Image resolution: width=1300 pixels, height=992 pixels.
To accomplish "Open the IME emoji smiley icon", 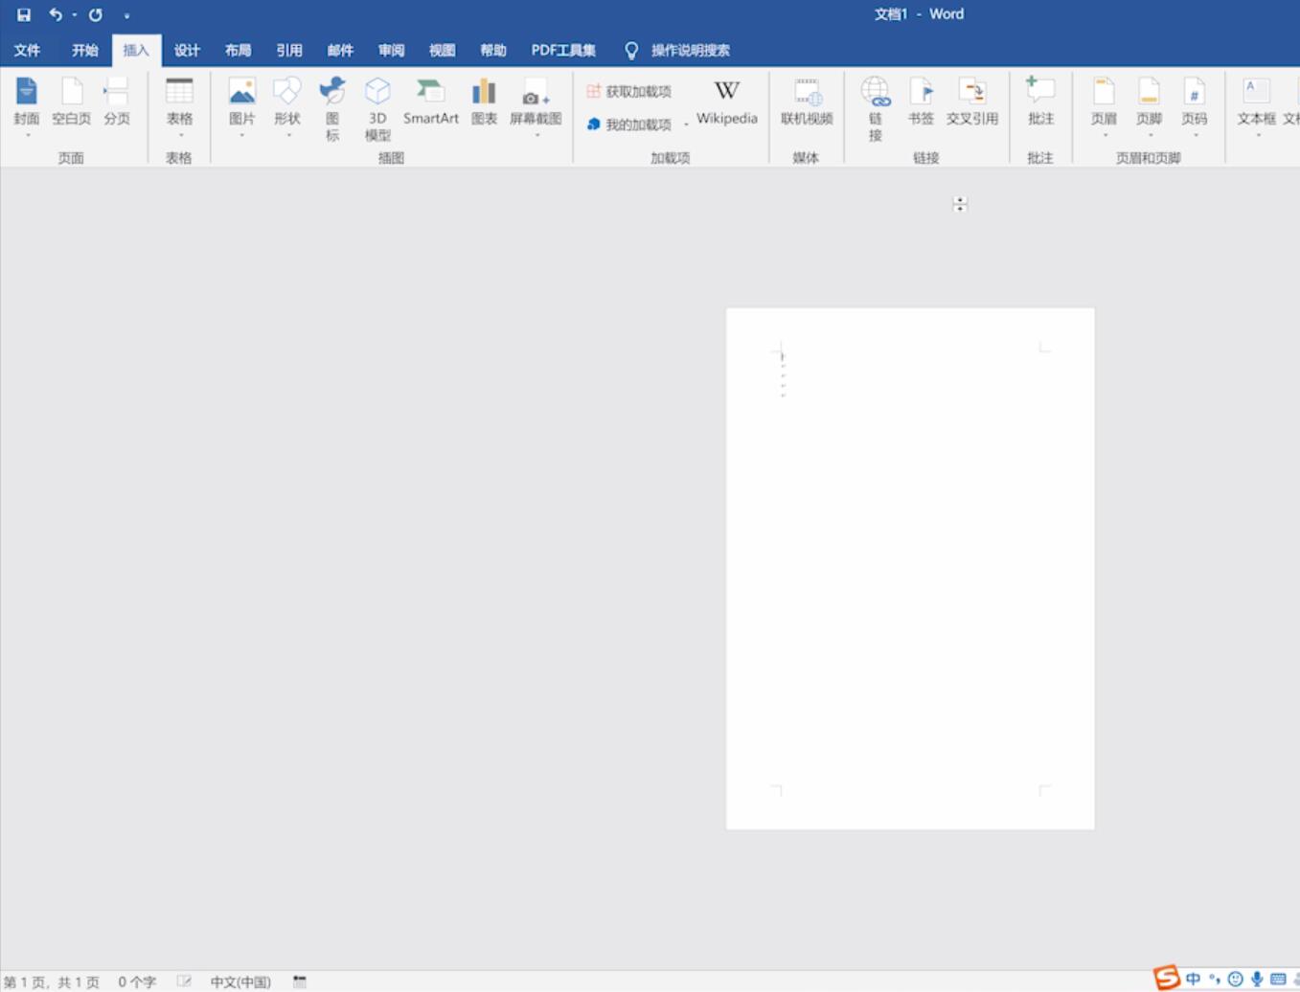I will pos(1236,979).
